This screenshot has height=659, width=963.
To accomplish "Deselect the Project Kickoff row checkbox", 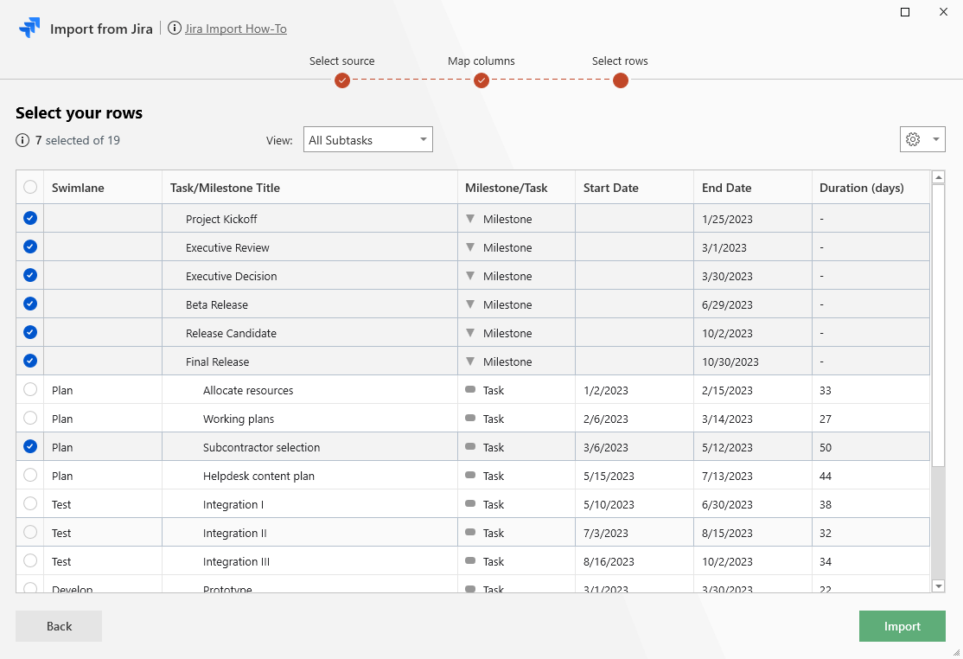I will click(x=29, y=218).
